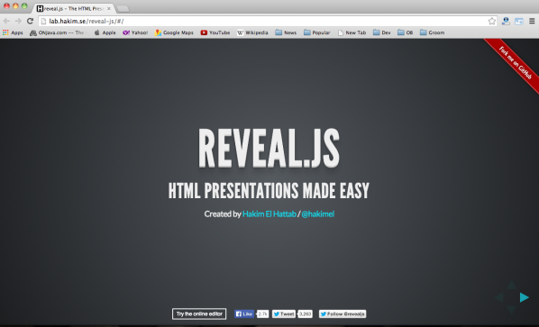
Task: Click the HTML Presentations Made Easy subtitle
Action: (x=269, y=191)
